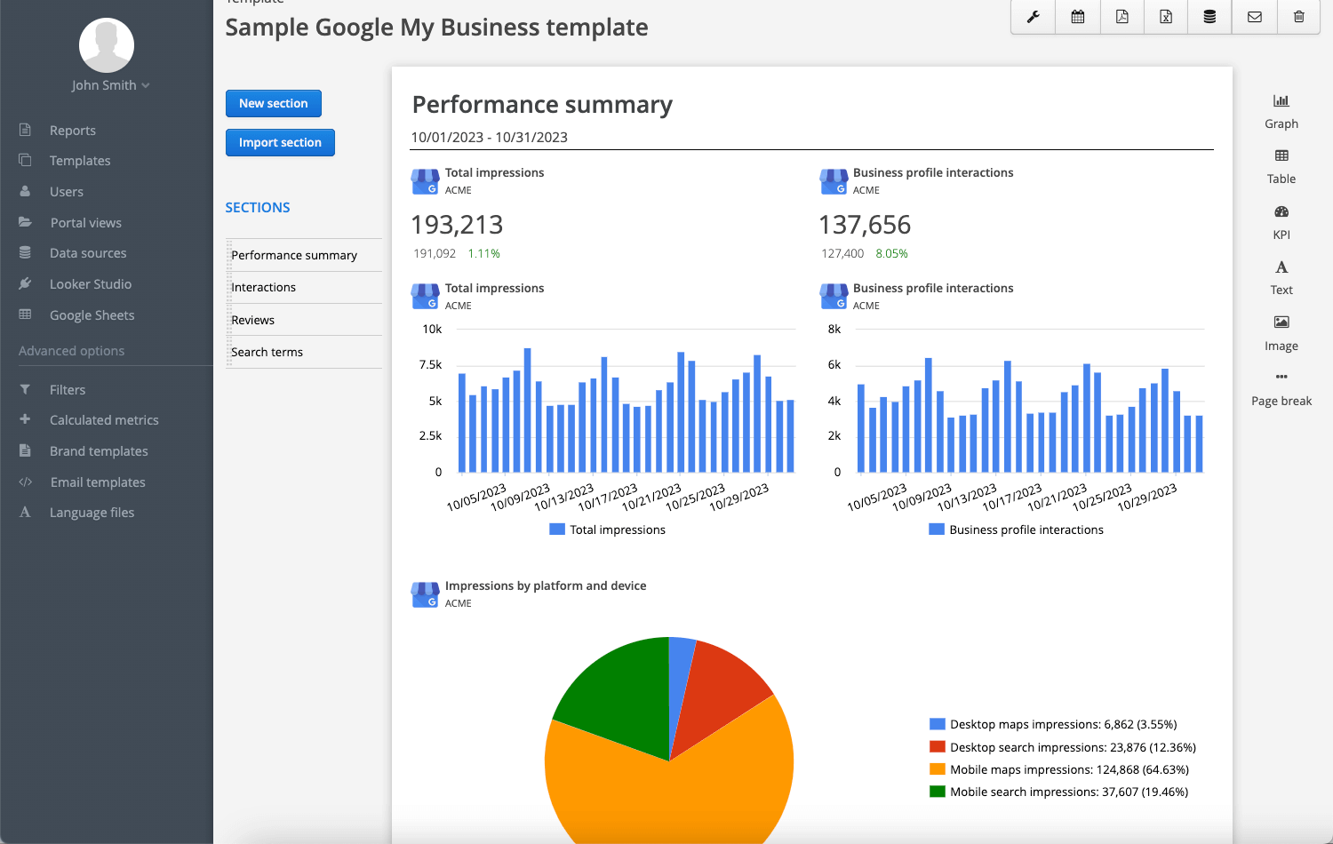Image resolution: width=1333 pixels, height=844 pixels.
Task: Click the Mobile maps impressions orange swatch
Action: 937,769
